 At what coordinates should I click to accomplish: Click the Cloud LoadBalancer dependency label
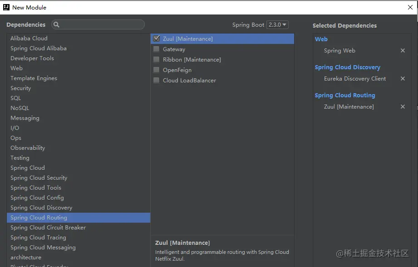point(190,80)
